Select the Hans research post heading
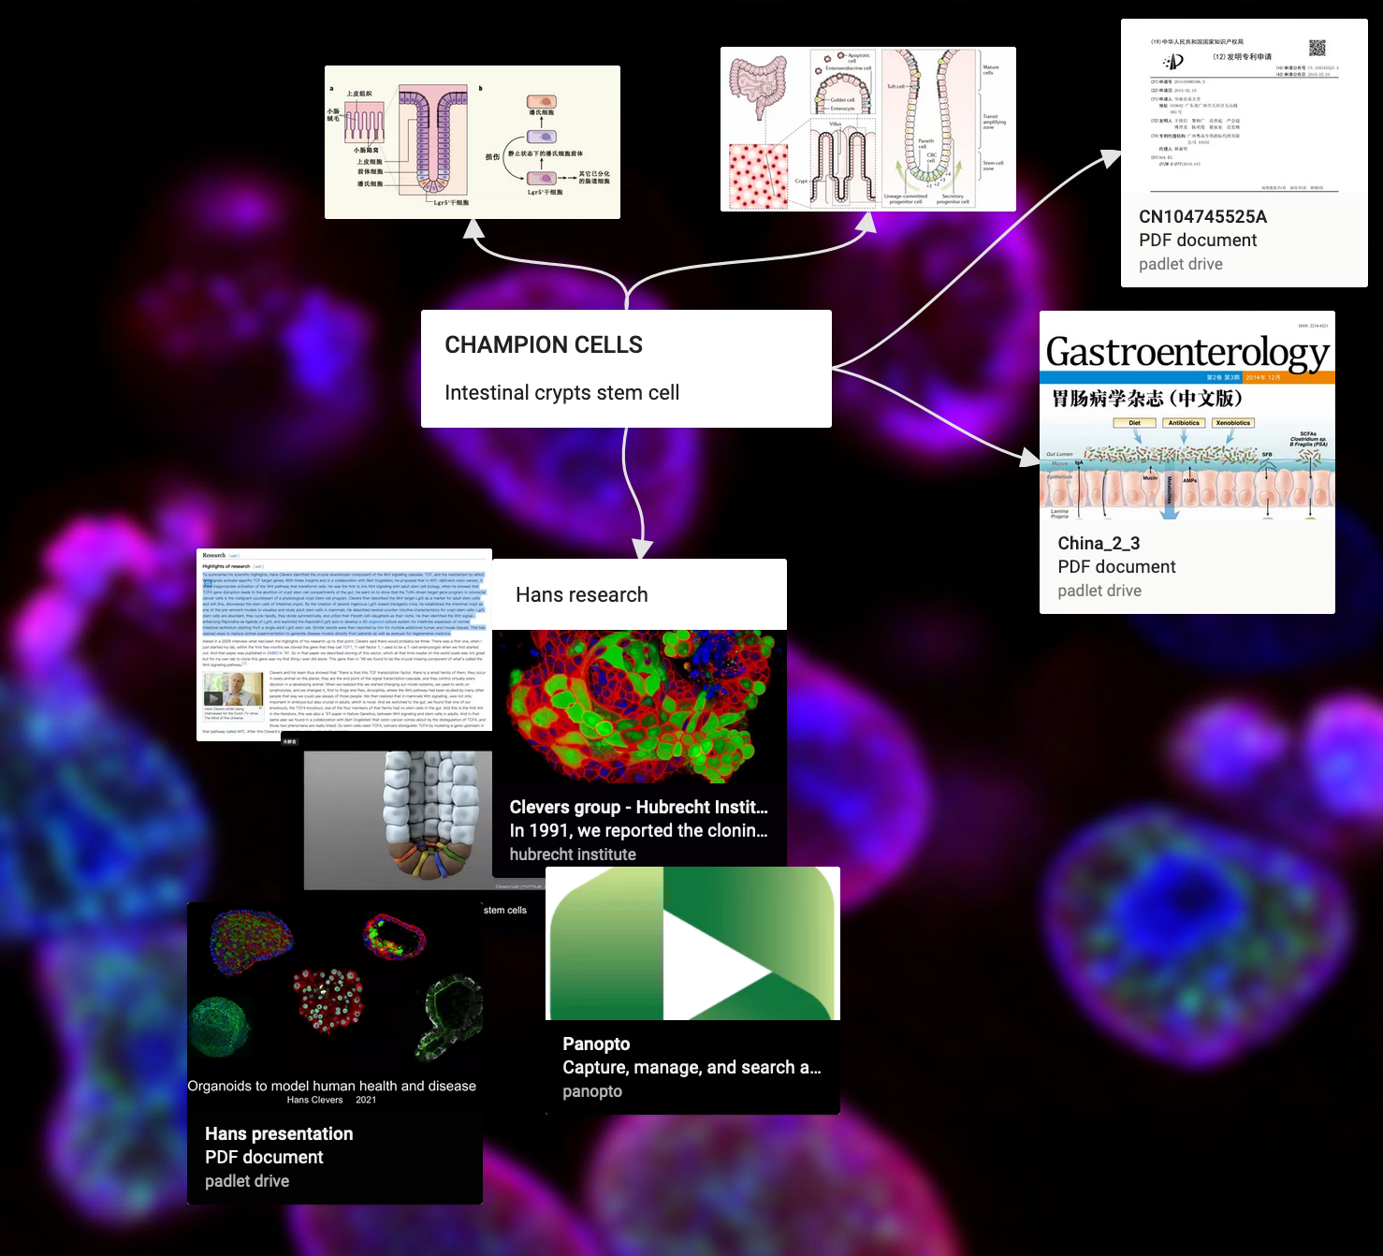Viewport: 1383px width, 1256px height. [582, 595]
